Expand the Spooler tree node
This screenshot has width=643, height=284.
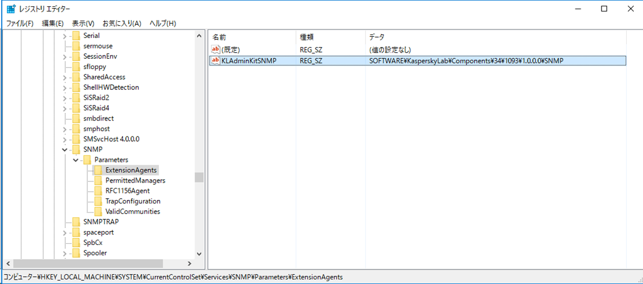click(x=65, y=253)
